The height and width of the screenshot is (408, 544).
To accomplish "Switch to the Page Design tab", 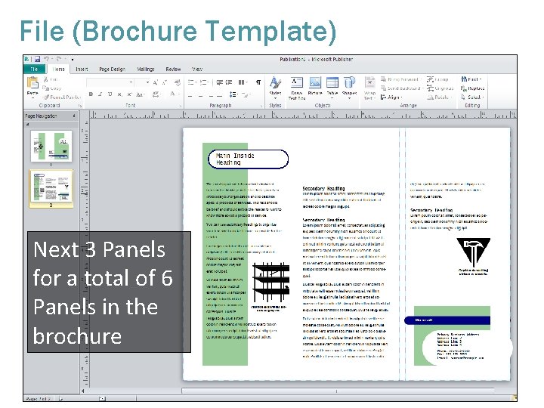I will coord(112,69).
